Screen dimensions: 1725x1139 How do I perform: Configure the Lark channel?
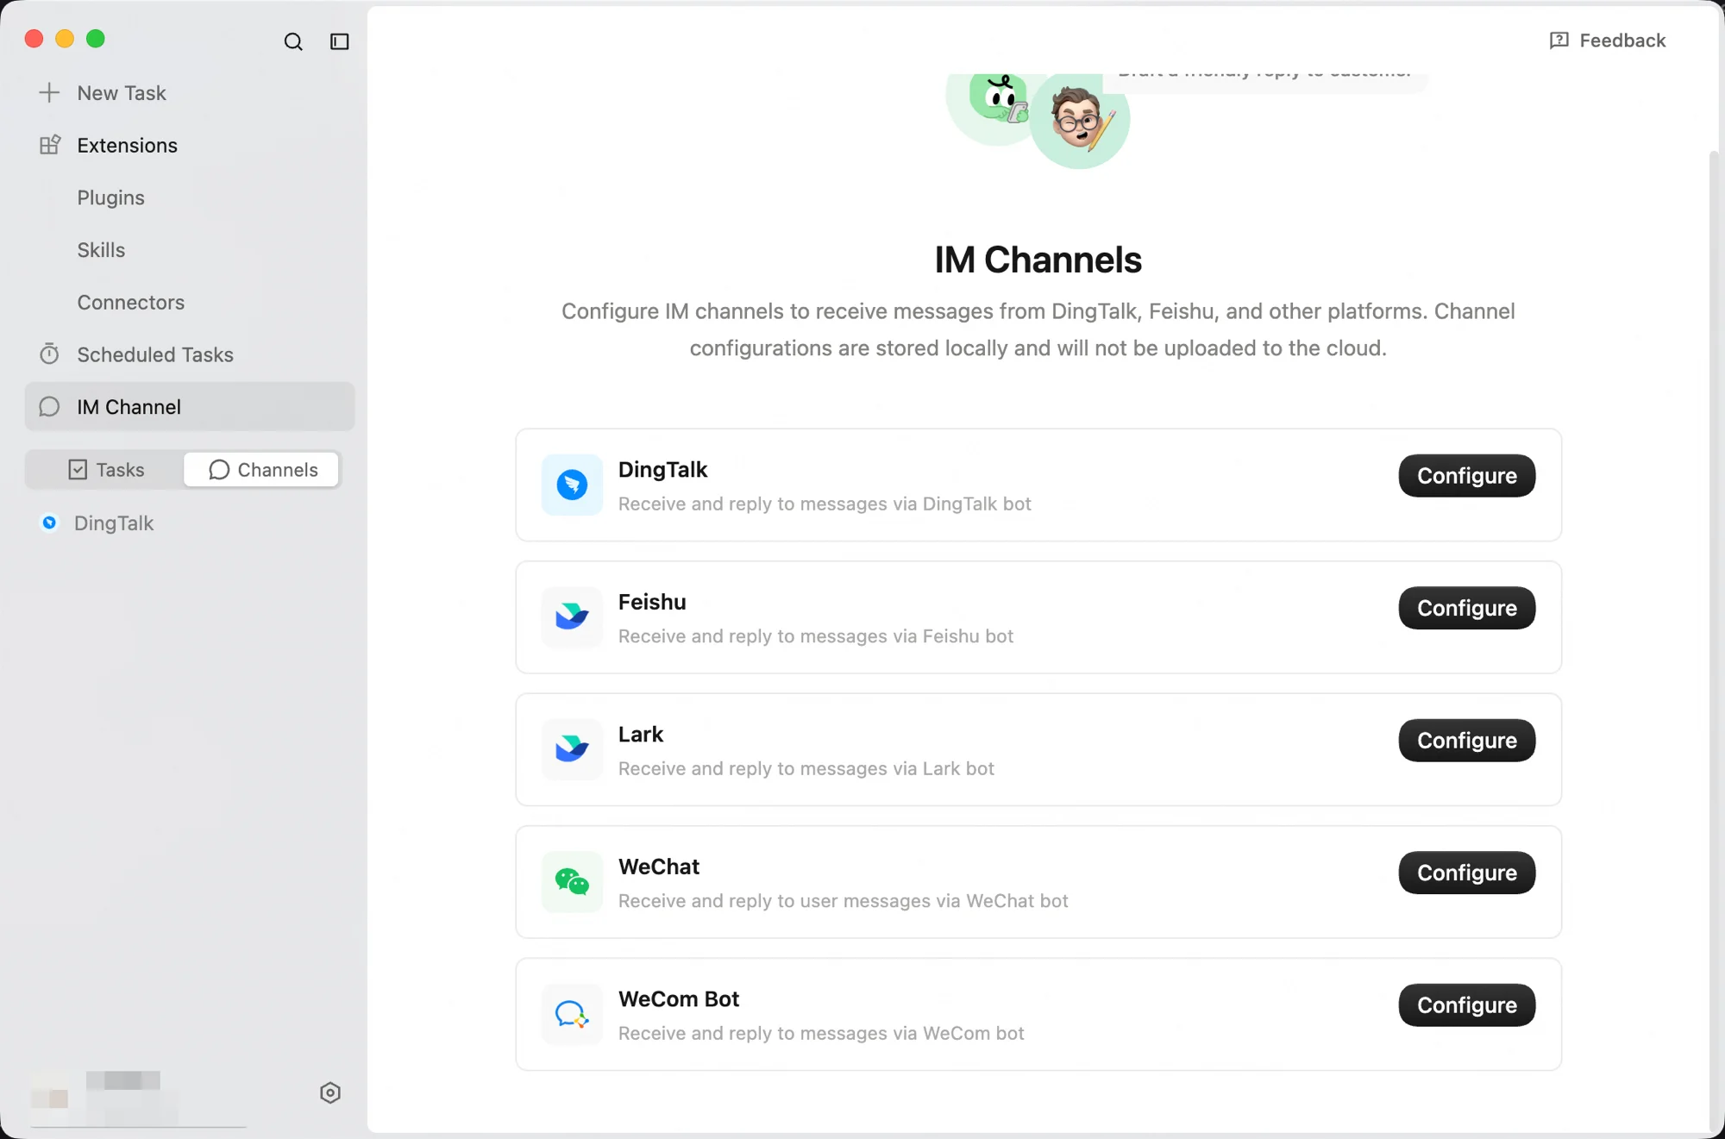(x=1466, y=741)
